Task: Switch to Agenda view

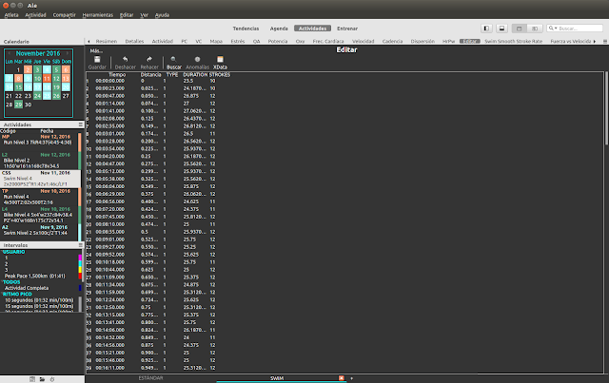Action: [x=279, y=29]
